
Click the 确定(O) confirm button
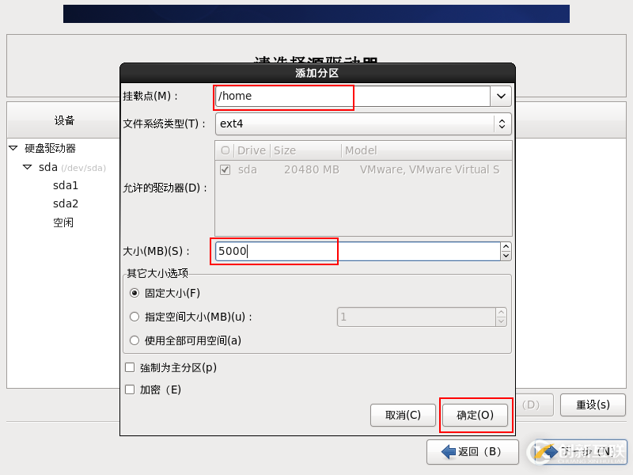click(476, 415)
